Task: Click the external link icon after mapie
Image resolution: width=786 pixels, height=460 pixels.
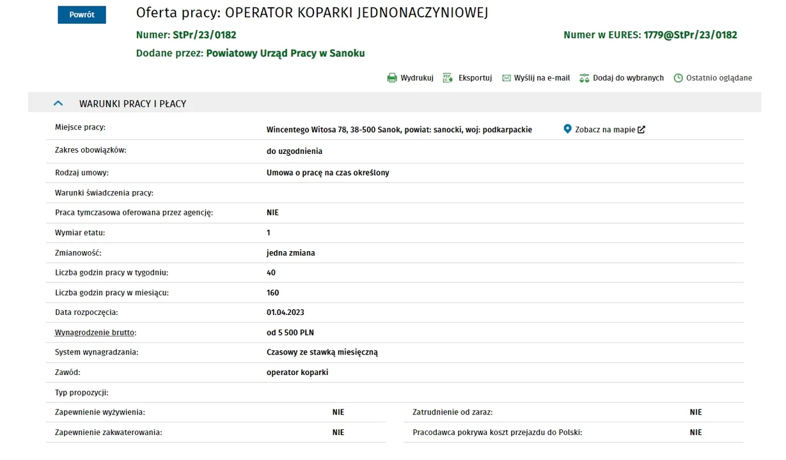Action: click(641, 130)
